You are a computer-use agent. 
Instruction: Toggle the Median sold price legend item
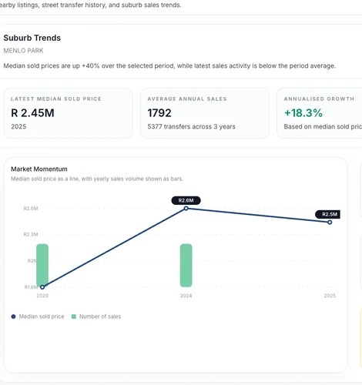pyautogui.click(x=38, y=316)
